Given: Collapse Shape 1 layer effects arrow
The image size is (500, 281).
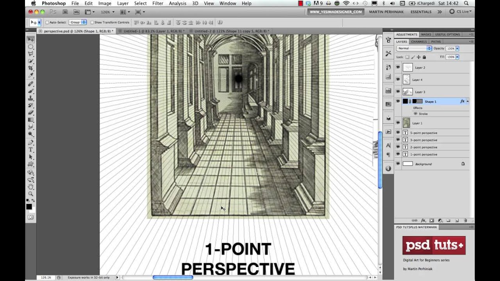Looking at the screenshot, I should tap(468, 101).
